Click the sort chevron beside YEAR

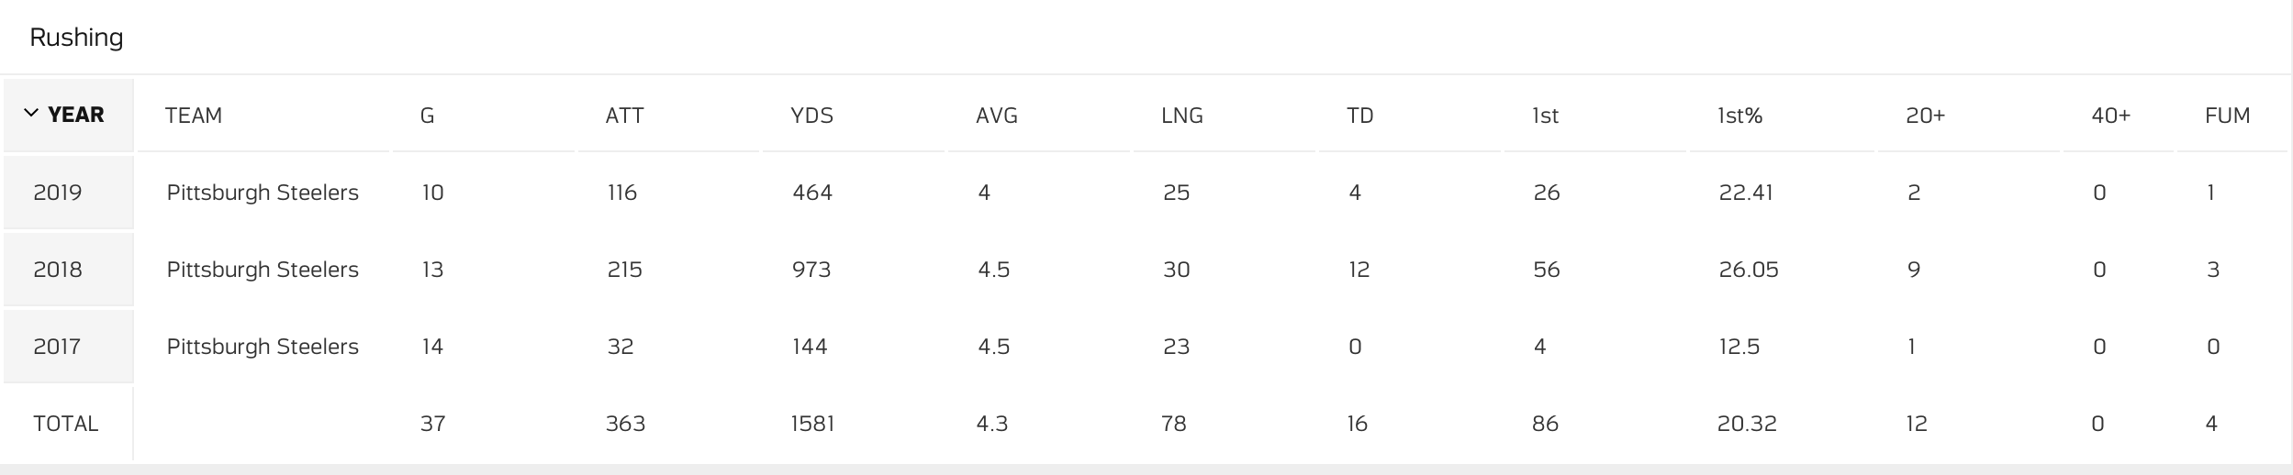31,114
